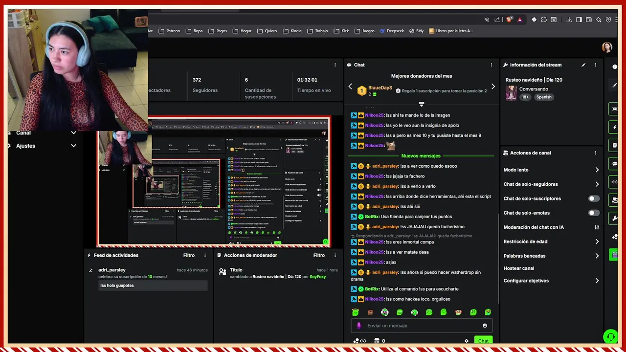Viewport: 626px width, 352px height.
Task: Open the green support headset button
Action: click(x=610, y=336)
